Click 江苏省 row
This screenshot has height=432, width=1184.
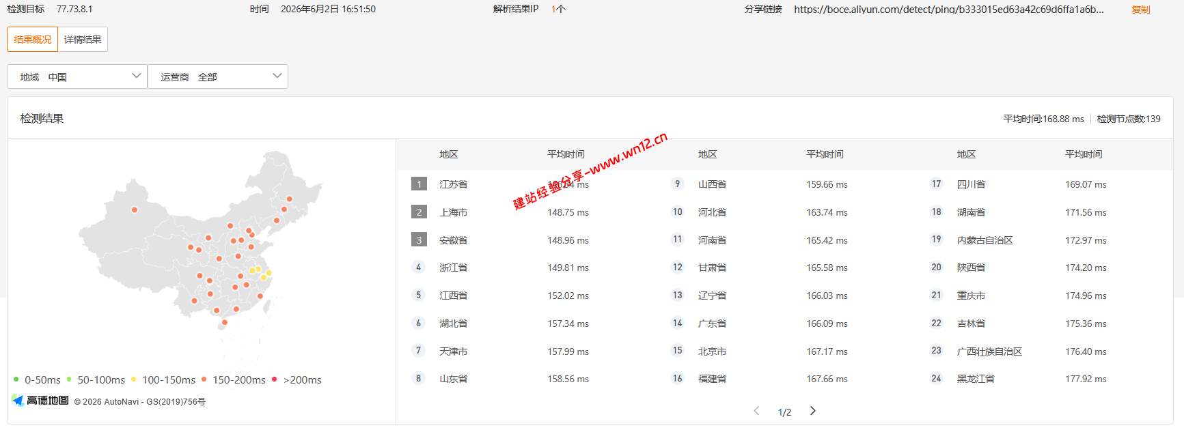pos(526,184)
